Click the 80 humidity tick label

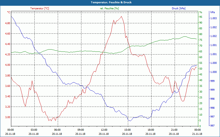tap(201, 34)
